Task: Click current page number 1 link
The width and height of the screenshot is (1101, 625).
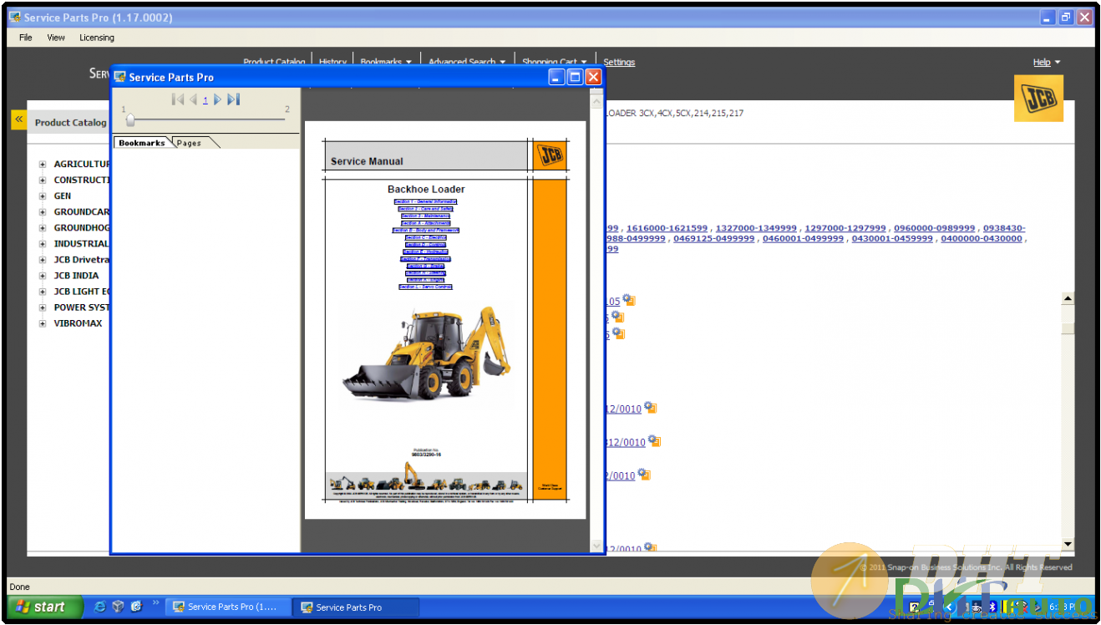Action: 205,100
